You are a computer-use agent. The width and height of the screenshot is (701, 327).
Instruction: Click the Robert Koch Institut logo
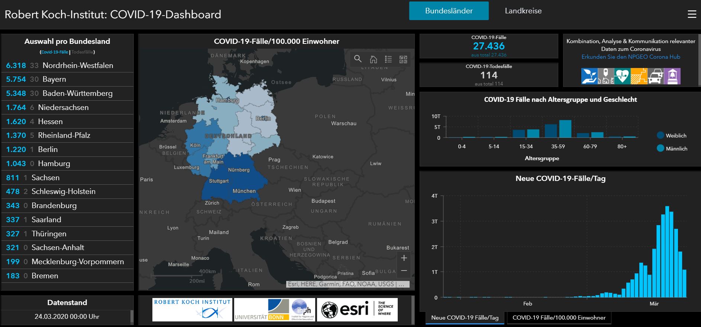(x=193, y=310)
